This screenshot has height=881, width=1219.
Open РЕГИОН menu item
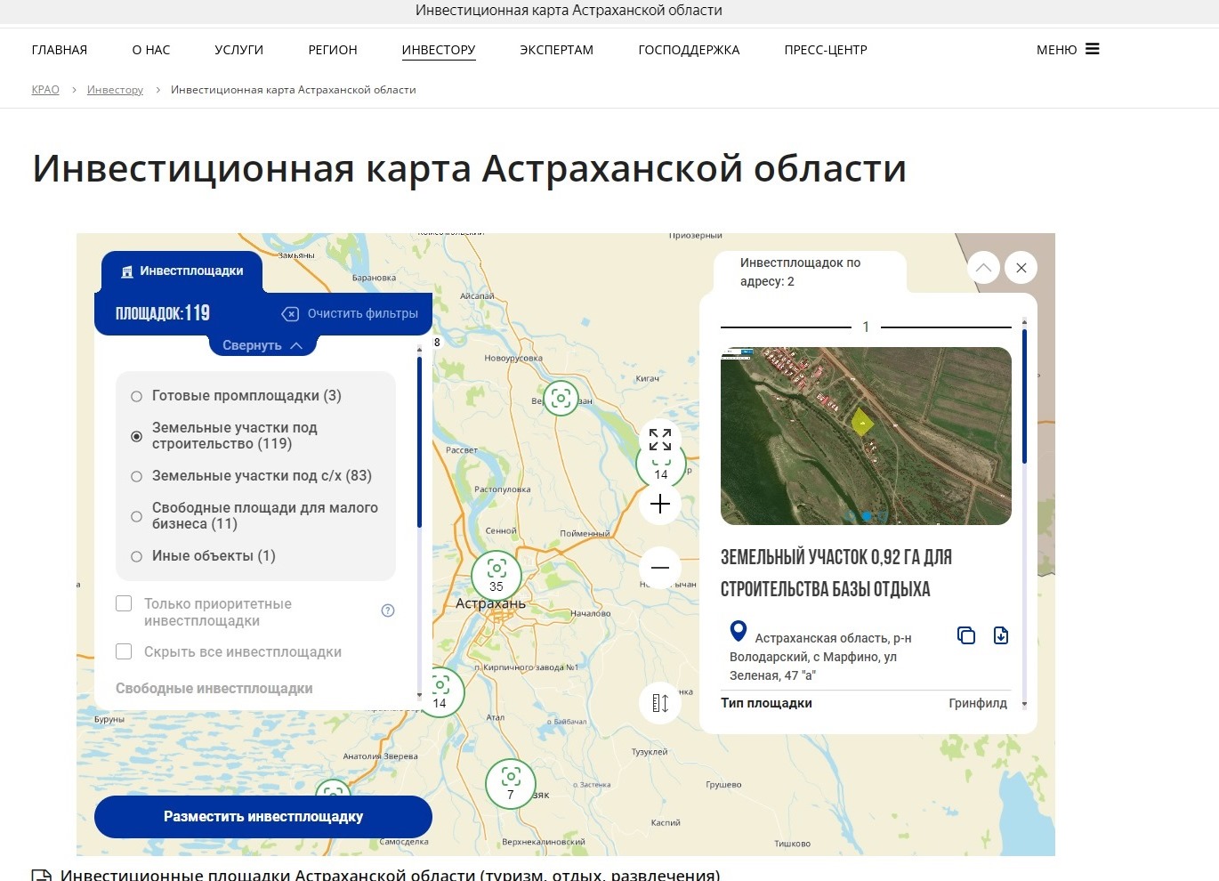333,50
